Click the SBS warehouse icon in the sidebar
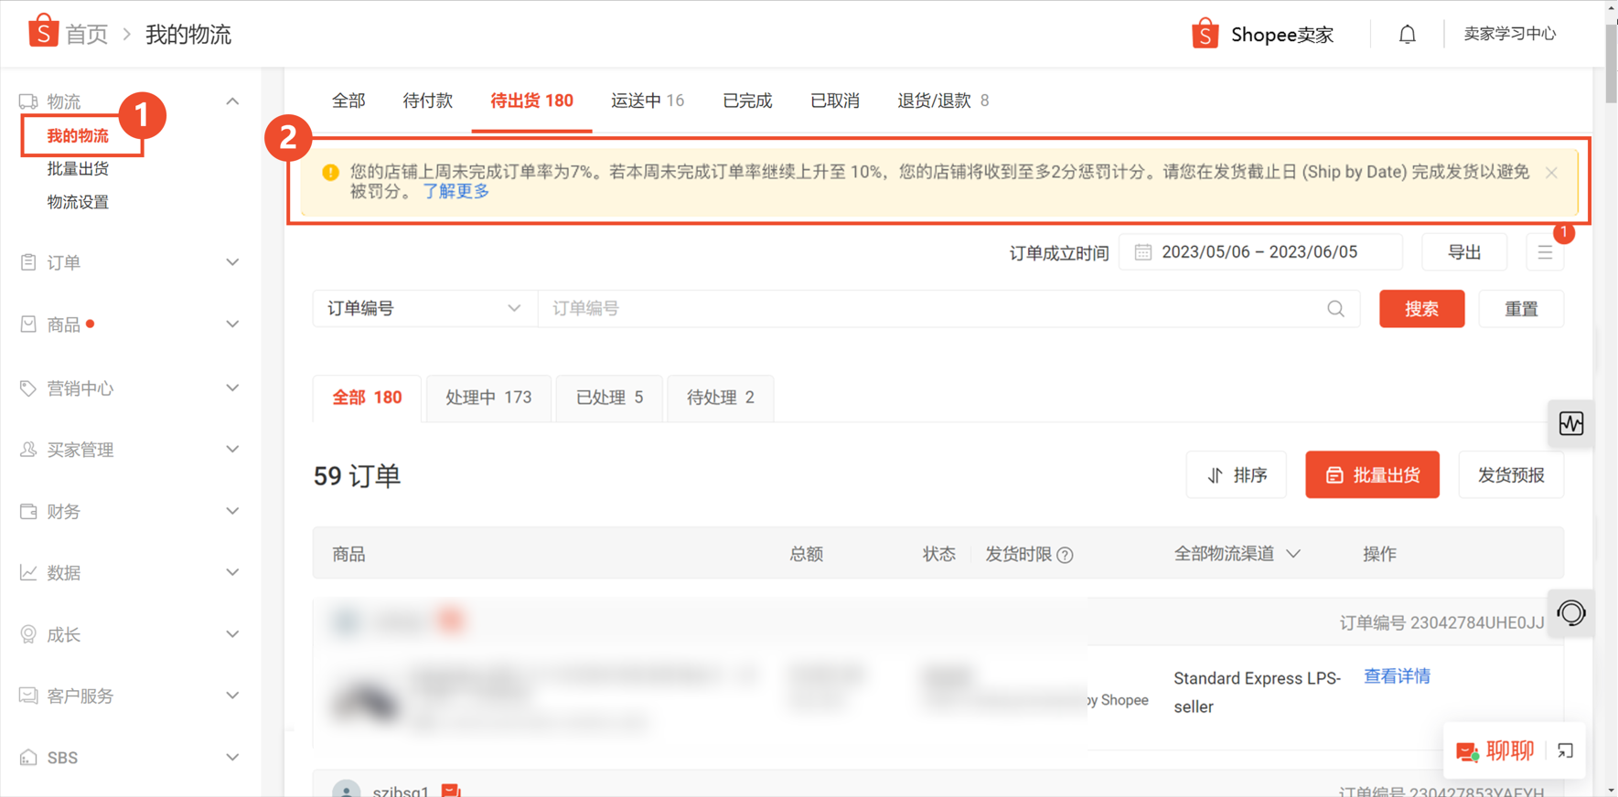This screenshot has width=1618, height=797. [28, 758]
